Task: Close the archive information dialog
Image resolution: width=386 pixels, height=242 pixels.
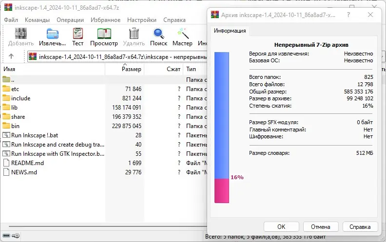Action: [370, 15]
